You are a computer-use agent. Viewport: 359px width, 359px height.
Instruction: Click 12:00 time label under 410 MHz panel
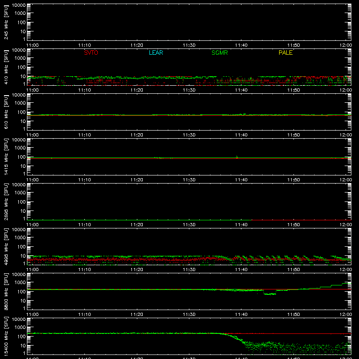click(x=346, y=90)
